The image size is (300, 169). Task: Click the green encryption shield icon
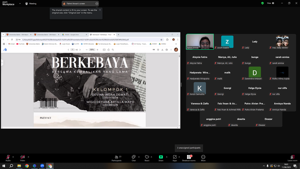click(x=262, y=3)
